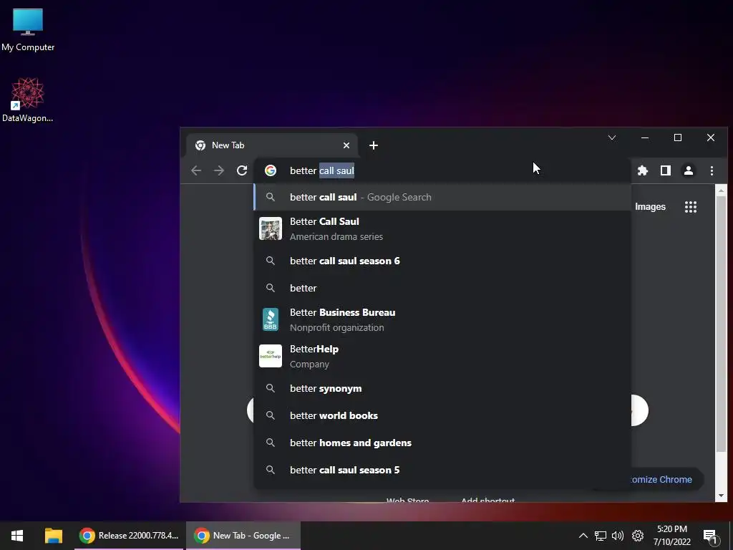The height and width of the screenshot is (550, 733).
Task: Click the New Tab tab title
Action: (x=228, y=145)
